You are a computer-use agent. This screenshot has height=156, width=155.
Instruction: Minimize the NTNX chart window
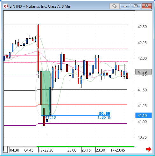125,6
